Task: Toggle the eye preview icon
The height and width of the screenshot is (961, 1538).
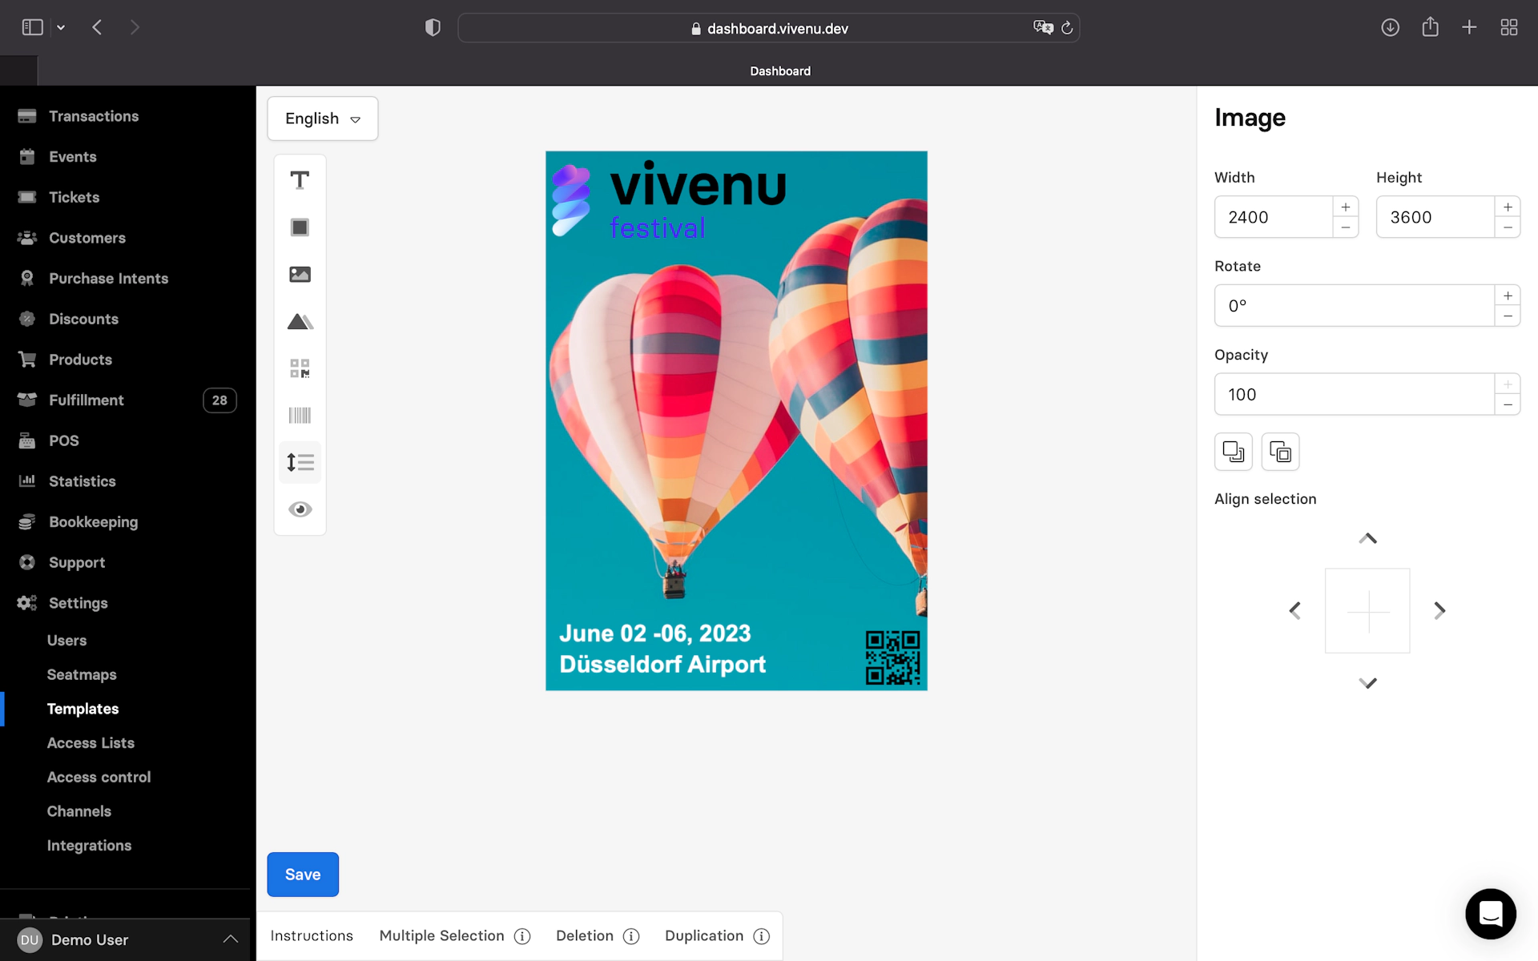Action: point(300,509)
